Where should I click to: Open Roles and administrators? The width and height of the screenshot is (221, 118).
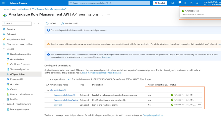(21, 94)
